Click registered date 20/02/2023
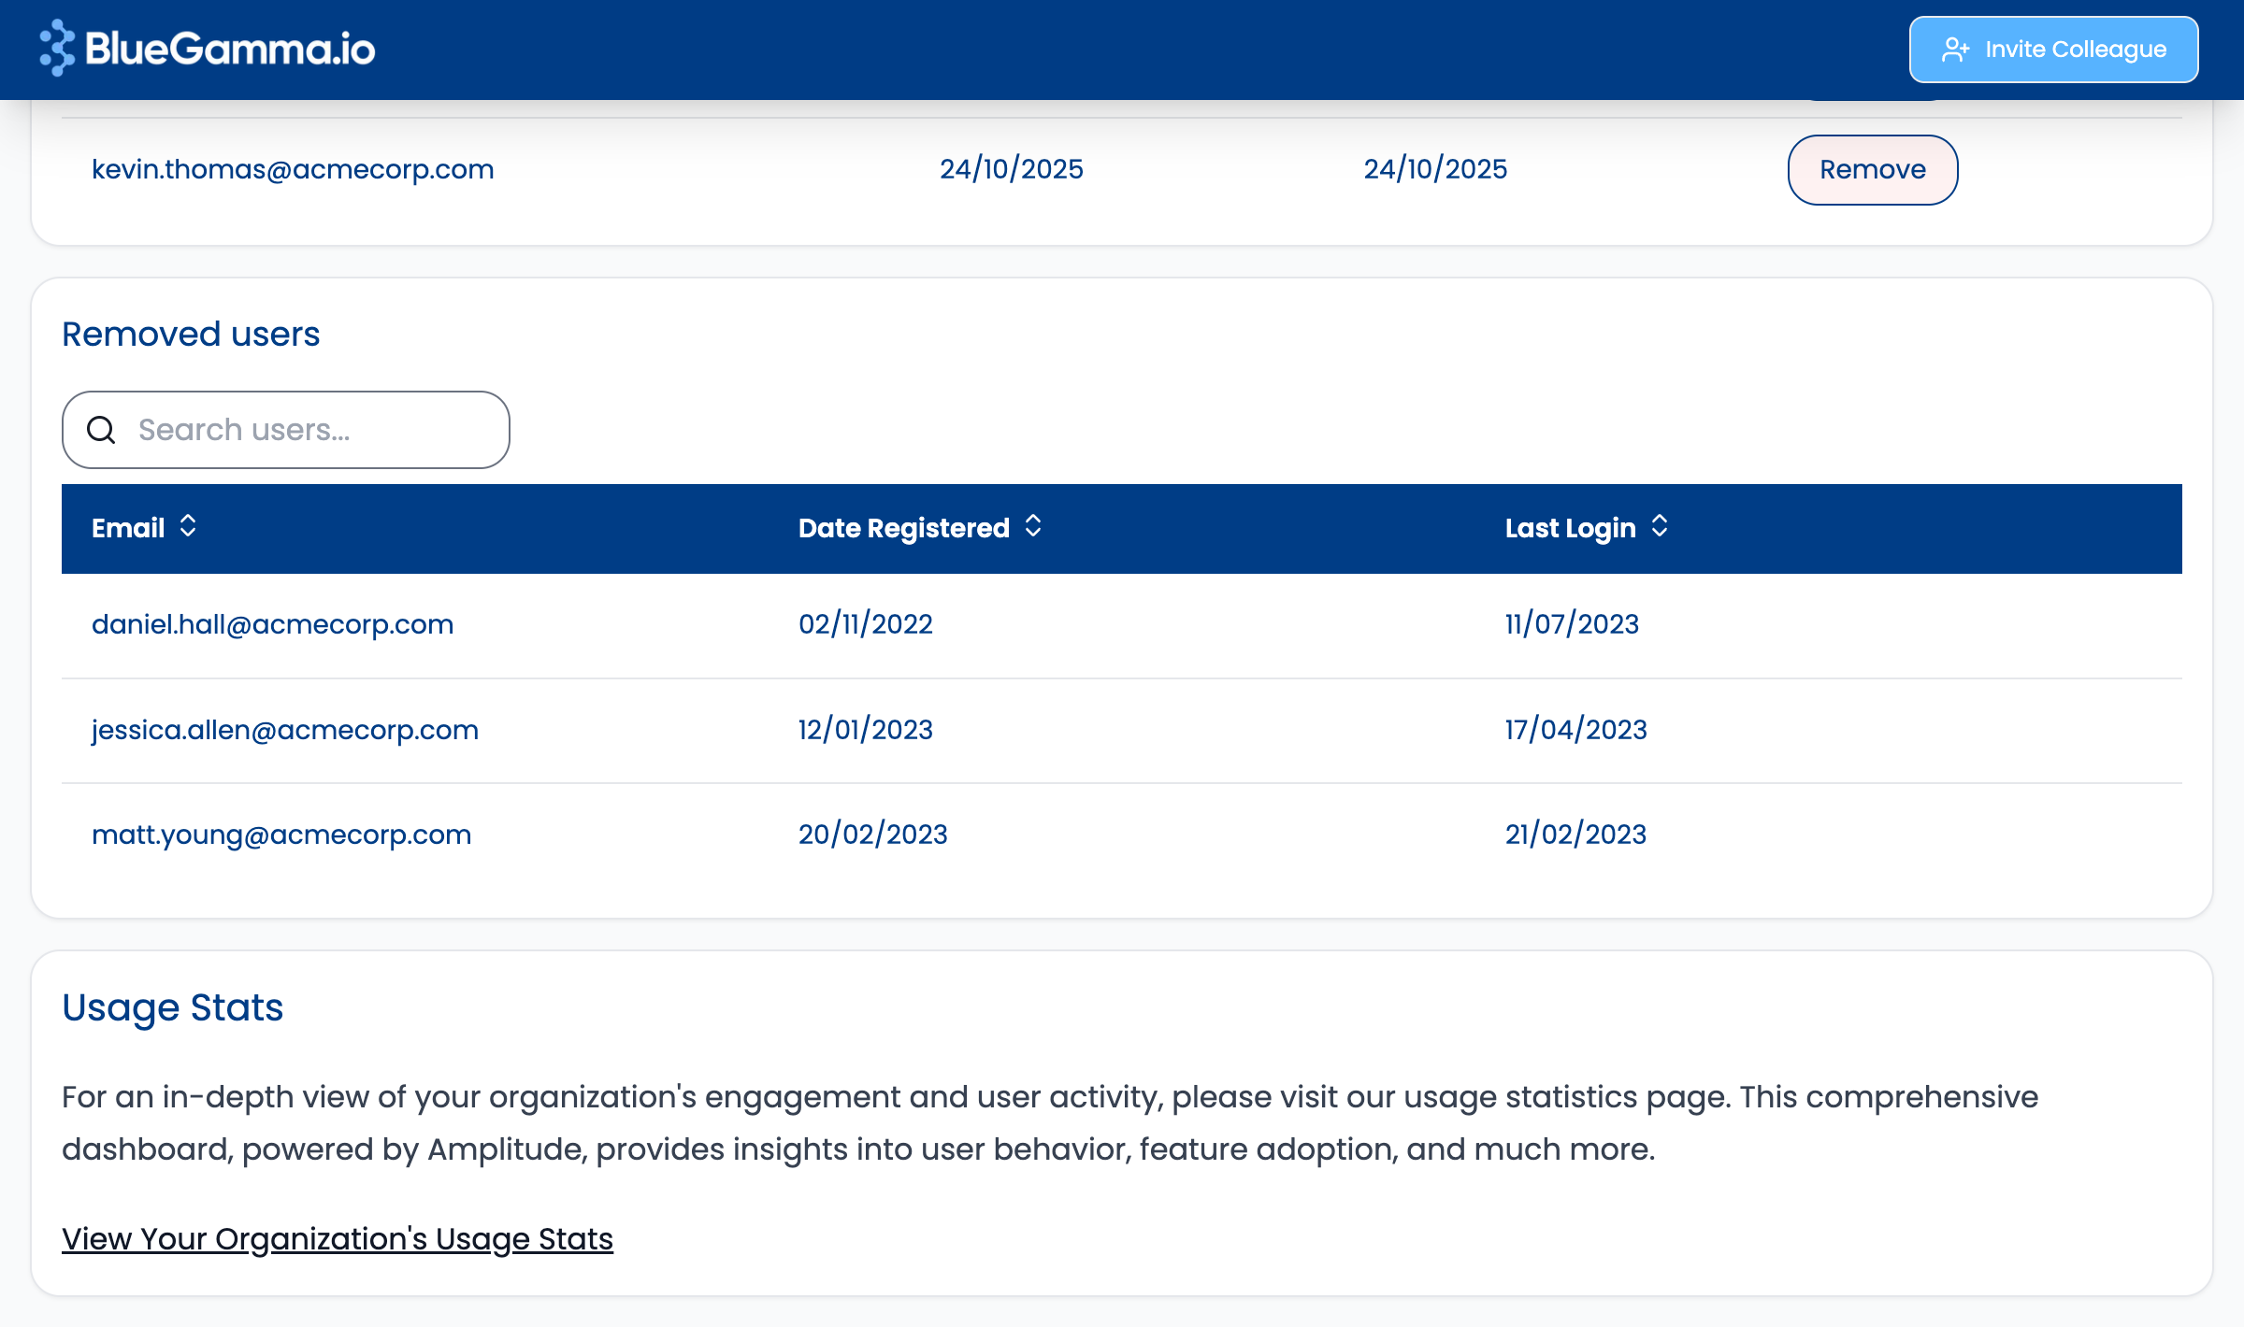Image resolution: width=2244 pixels, height=1327 pixels. [873, 835]
